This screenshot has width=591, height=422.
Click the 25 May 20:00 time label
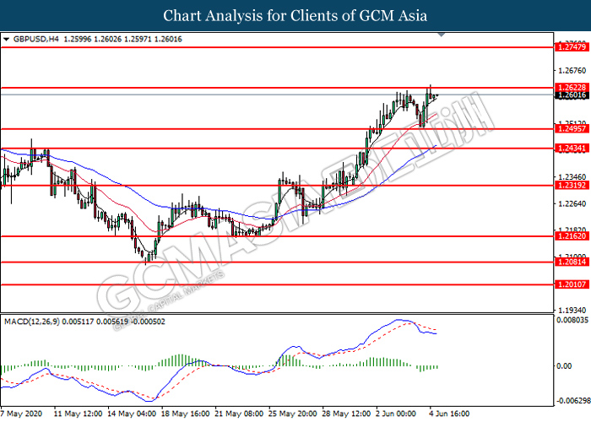(292, 414)
